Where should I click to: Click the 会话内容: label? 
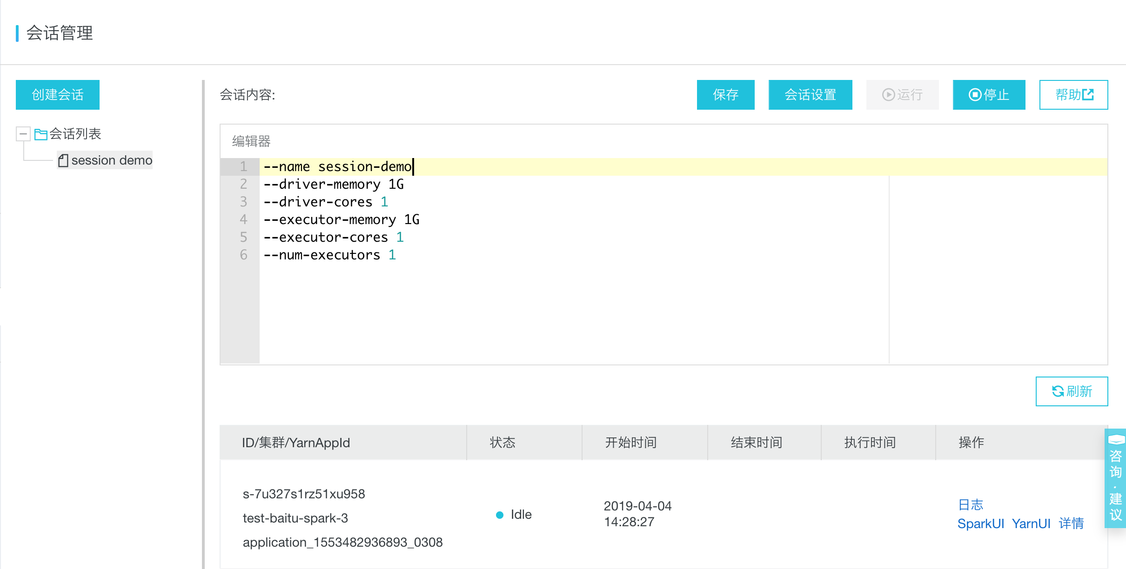click(248, 95)
